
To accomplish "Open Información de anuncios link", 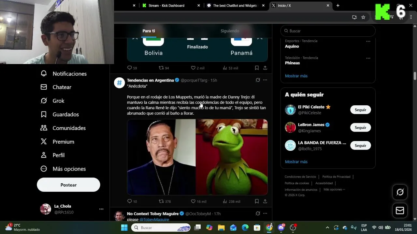I will 301,190.
